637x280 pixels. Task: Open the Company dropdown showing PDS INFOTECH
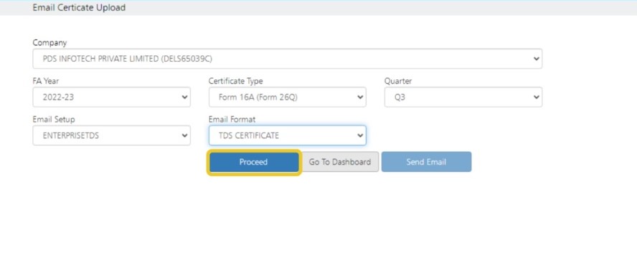click(287, 59)
